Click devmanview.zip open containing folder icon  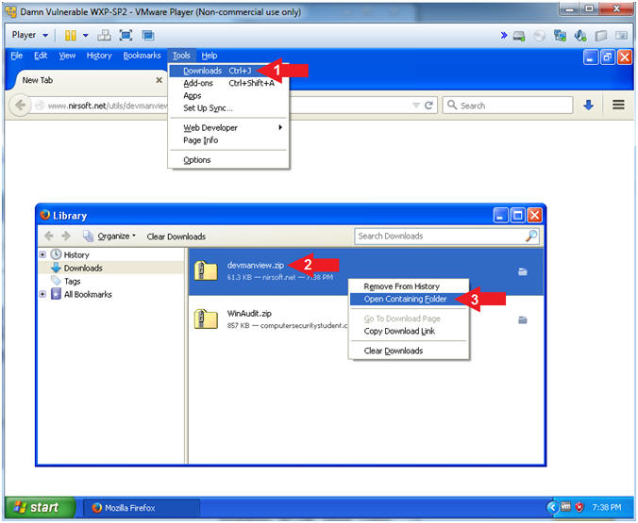coord(523,271)
